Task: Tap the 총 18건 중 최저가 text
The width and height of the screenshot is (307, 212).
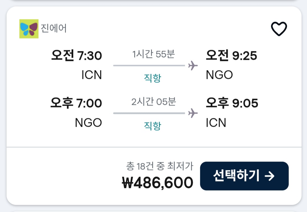Action: pos(160,166)
